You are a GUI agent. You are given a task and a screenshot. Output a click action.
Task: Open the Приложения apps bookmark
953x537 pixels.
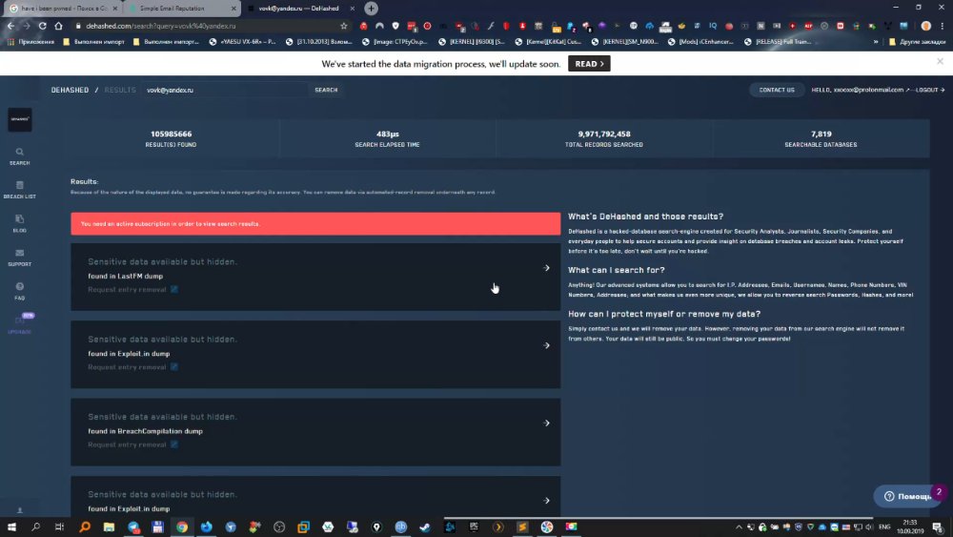coord(31,42)
